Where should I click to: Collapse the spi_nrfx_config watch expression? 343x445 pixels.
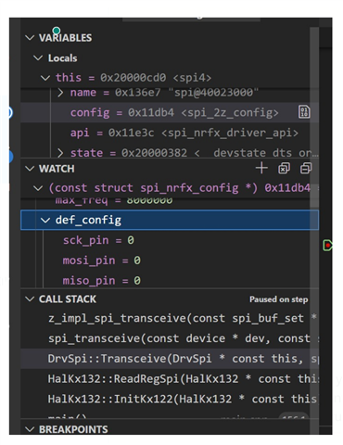click(38, 188)
